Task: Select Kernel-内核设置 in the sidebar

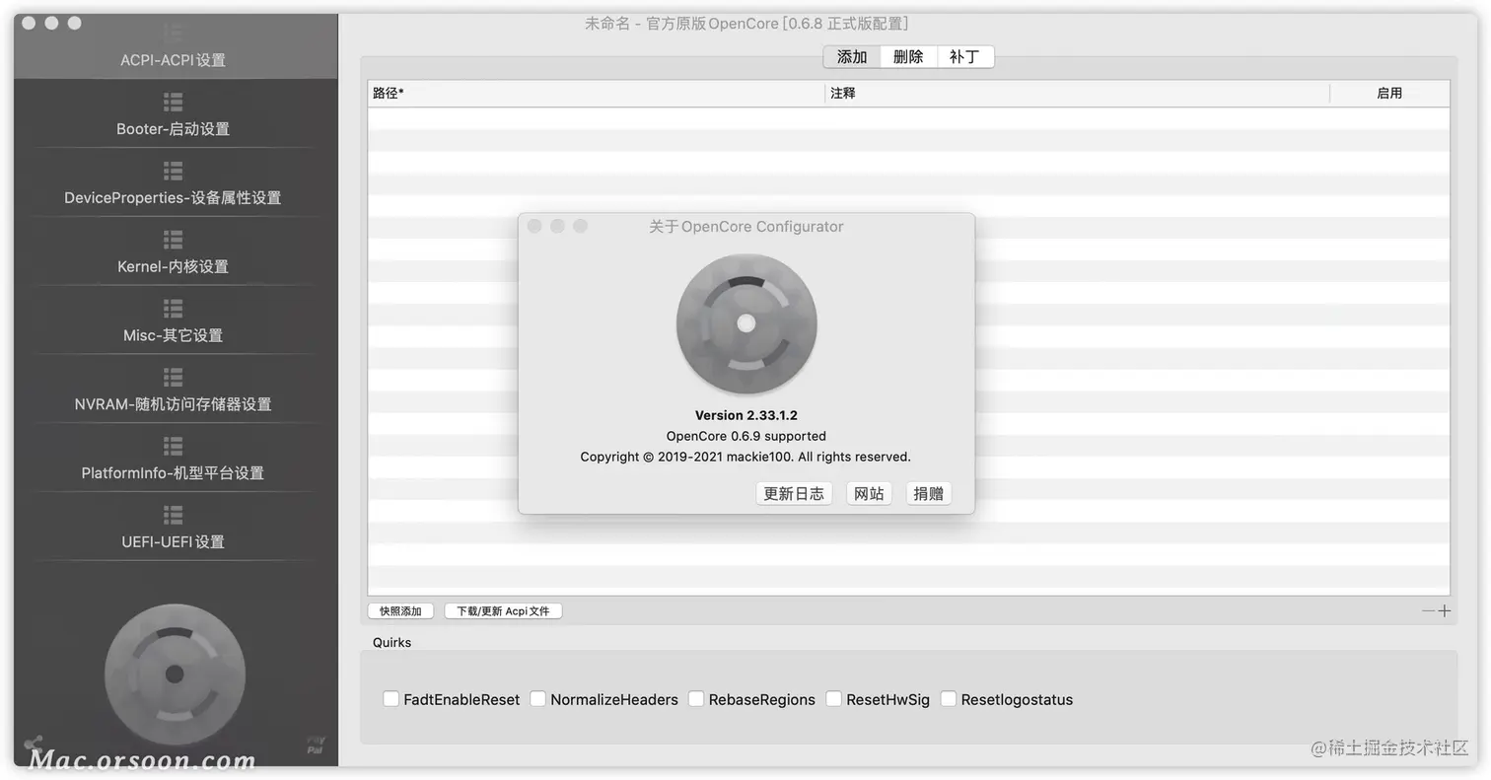Action: (x=174, y=266)
